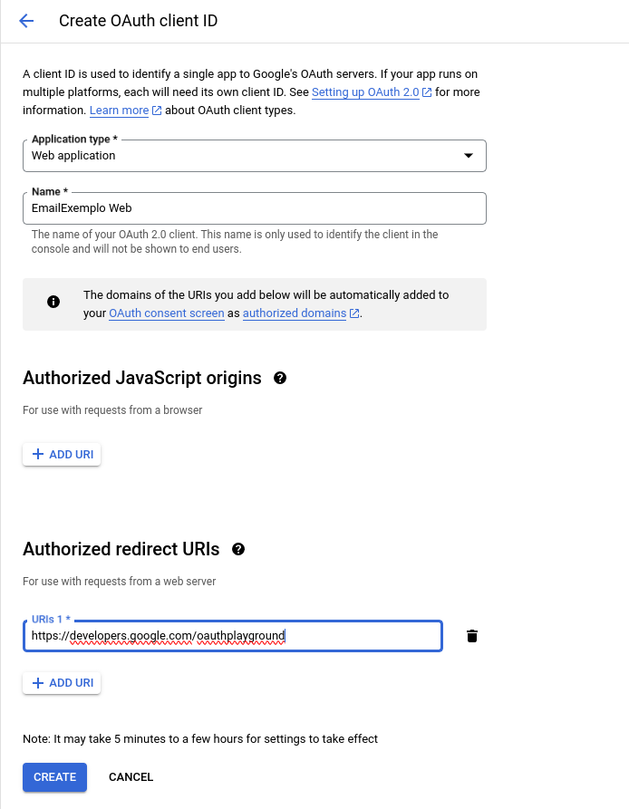Open help for Authorized redirect URIs
The image size is (629, 809).
237,549
